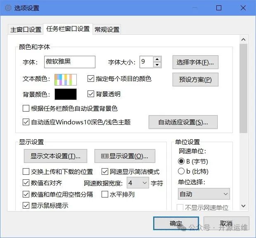Switch to the 主窗口设置 tab
The image size is (256, 238).
(26, 29)
